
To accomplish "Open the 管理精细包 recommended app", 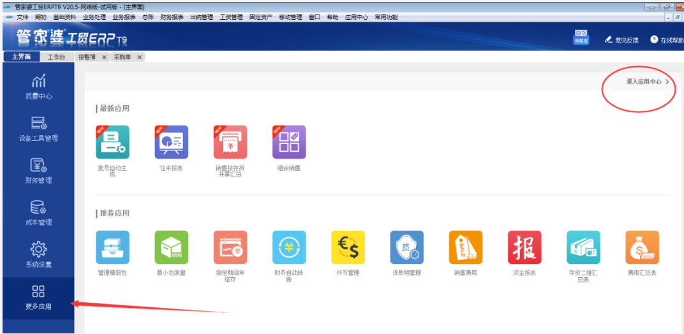I will click(x=112, y=247).
